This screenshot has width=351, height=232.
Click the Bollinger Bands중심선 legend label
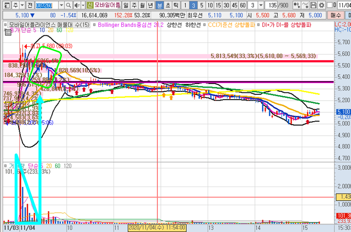[131, 25]
